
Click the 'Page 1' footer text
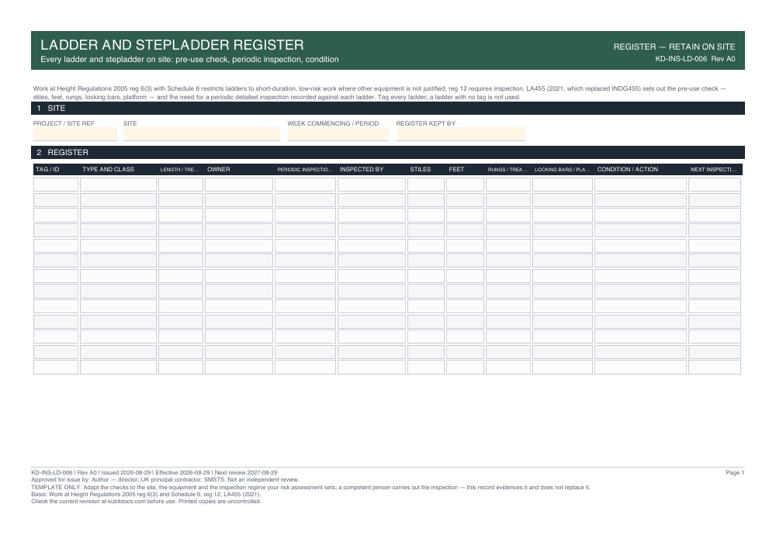[734, 473]
